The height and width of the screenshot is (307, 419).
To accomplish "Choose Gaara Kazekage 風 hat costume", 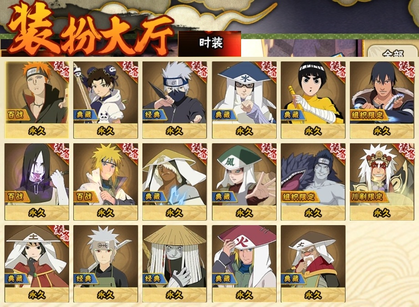I will click(x=244, y=181).
